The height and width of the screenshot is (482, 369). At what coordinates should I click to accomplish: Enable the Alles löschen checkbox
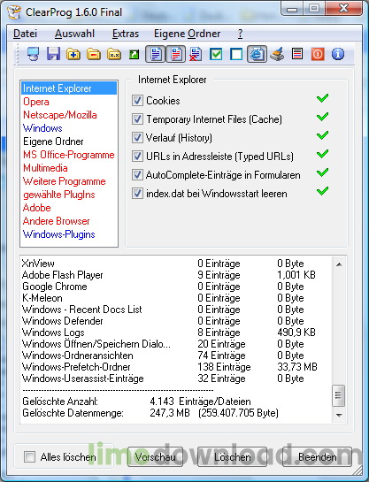(x=29, y=456)
